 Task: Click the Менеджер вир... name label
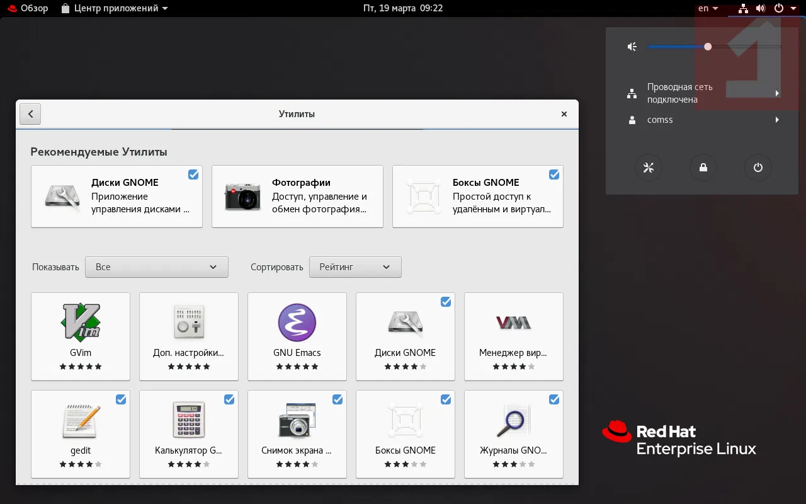click(514, 353)
